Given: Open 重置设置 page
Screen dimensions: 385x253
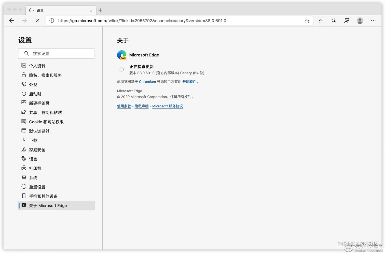Looking at the screenshot, I should tap(57, 187).
